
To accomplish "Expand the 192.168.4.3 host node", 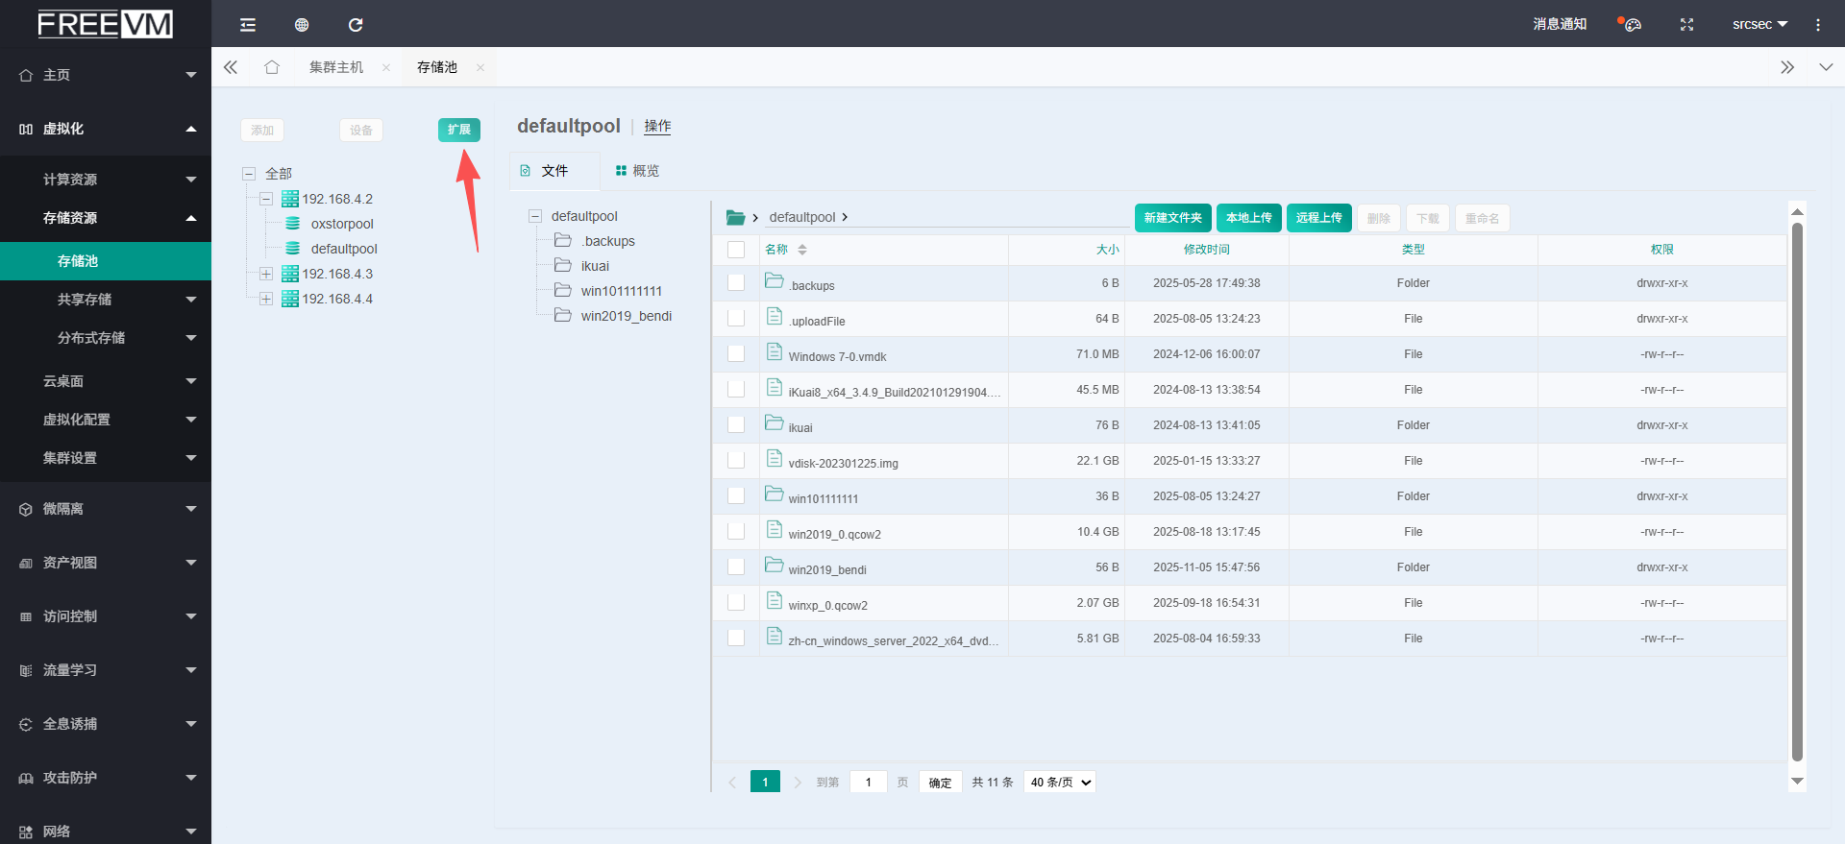I will pyautogui.click(x=266, y=274).
